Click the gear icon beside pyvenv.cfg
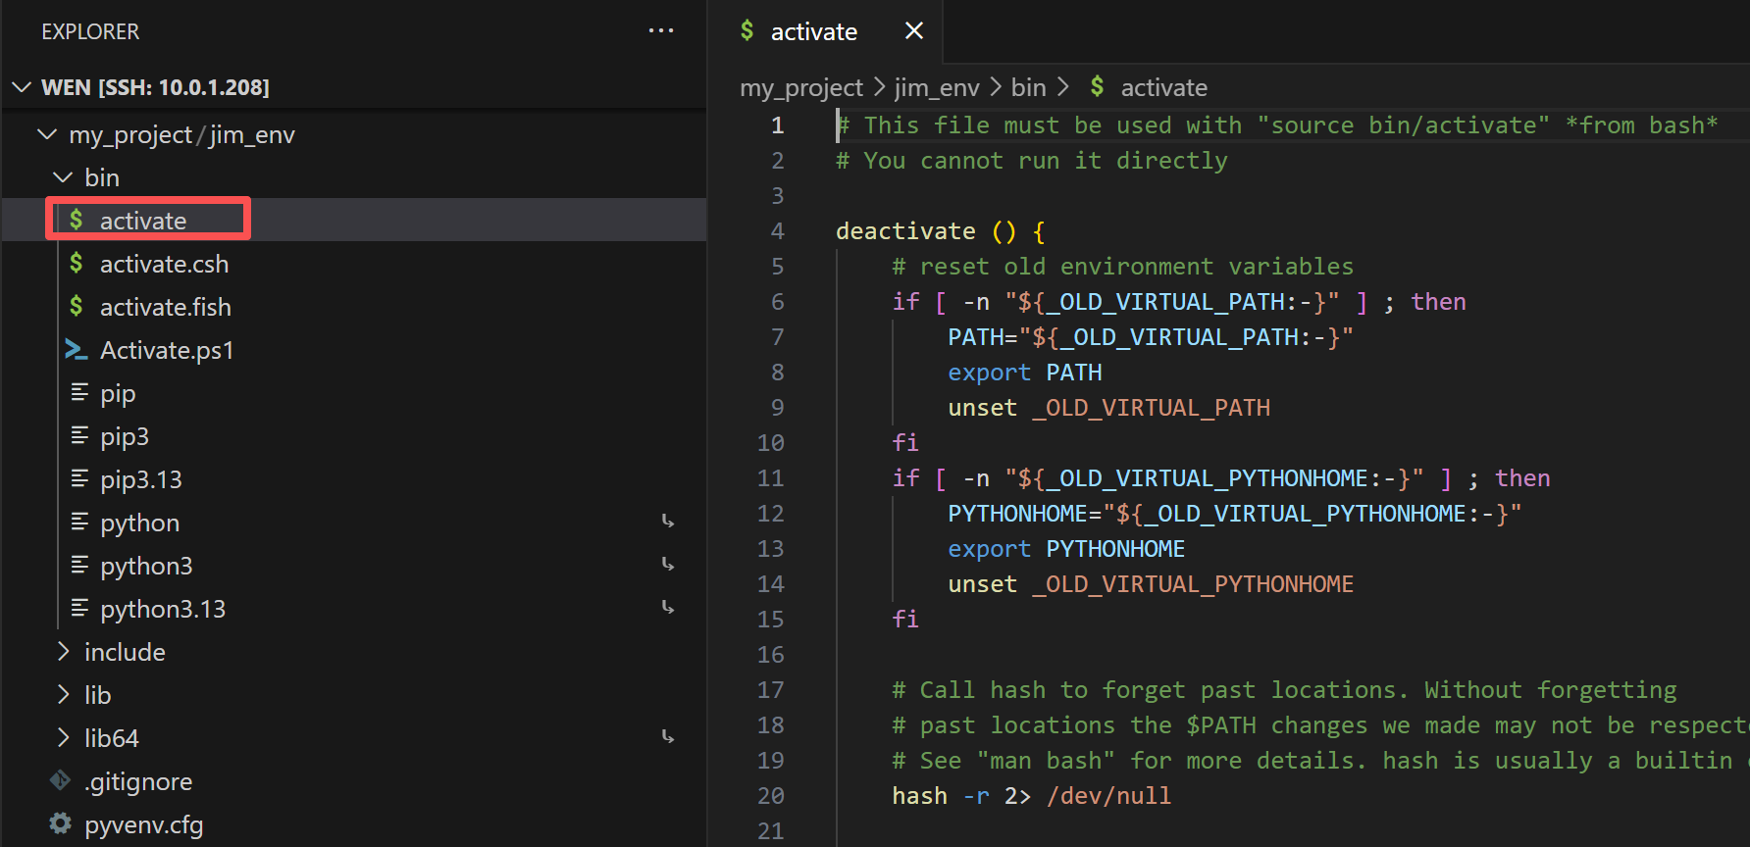Image resolution: width=1750 pixels, height=847 pixels. point(61,823)
